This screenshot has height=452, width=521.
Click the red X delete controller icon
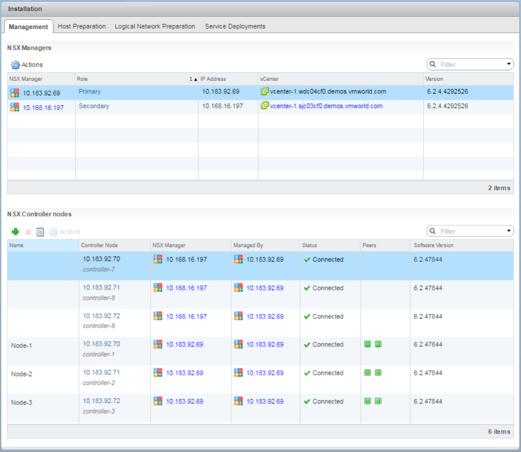[28, 232]
